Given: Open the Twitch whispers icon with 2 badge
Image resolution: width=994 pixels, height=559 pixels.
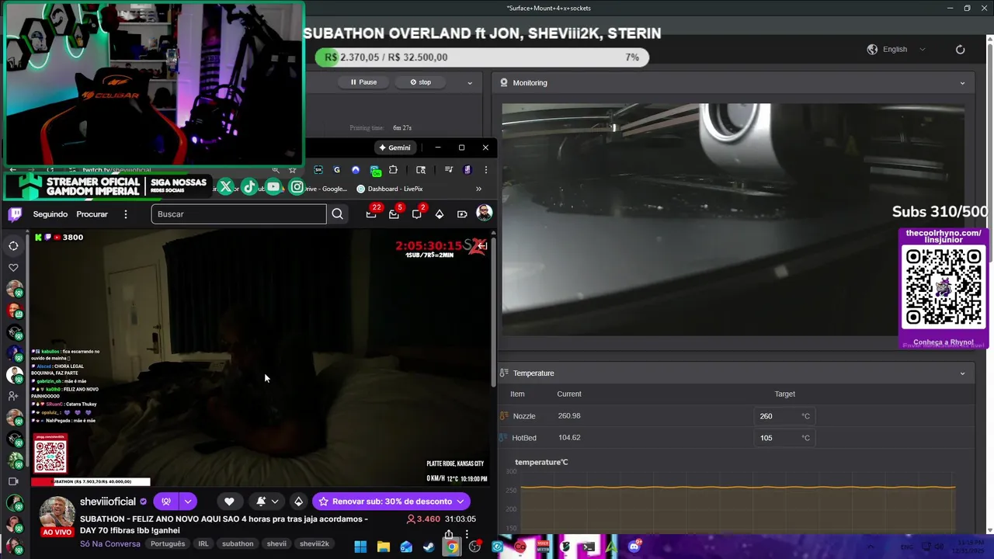Looking at the screenshot, I should [418, 213].
